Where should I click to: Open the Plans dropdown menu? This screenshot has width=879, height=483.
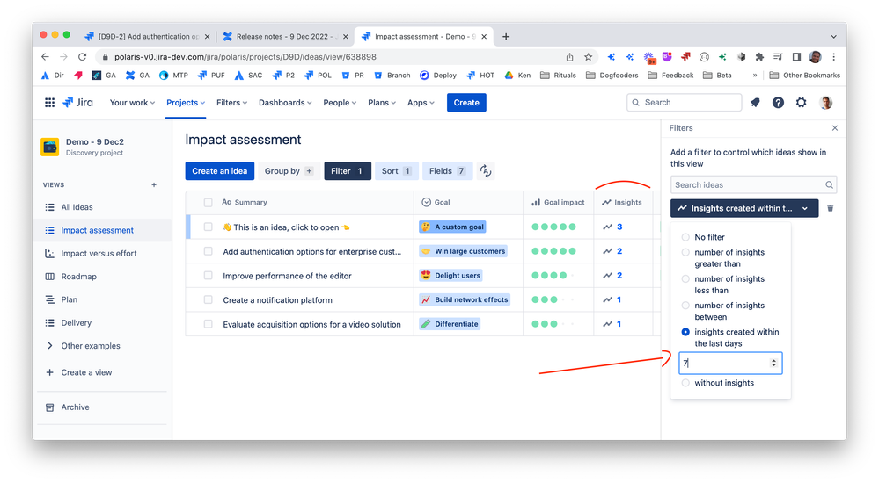(382, 103)
